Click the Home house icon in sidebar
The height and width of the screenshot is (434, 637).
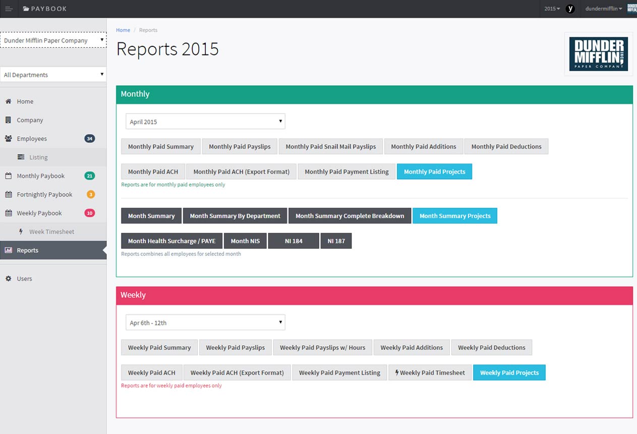pyautogui.click(x=8, y=101)
